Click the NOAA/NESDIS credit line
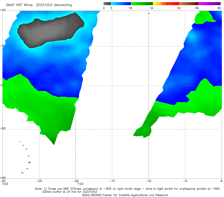 [125, 195]
